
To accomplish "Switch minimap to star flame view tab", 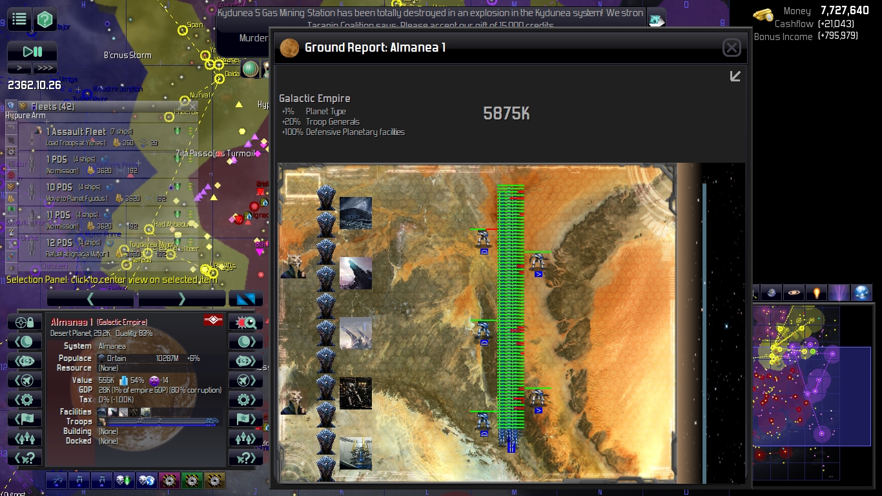I will [816, 293].
